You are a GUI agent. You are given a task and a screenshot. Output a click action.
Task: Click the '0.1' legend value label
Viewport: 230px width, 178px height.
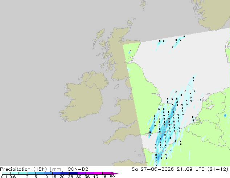pyautogui.click(x=4, y=177)
